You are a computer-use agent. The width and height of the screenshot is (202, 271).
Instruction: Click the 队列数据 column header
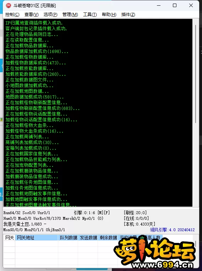pos(68,238)
